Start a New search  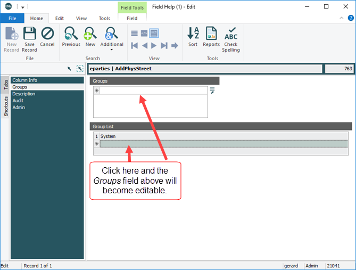click(90, 37)
